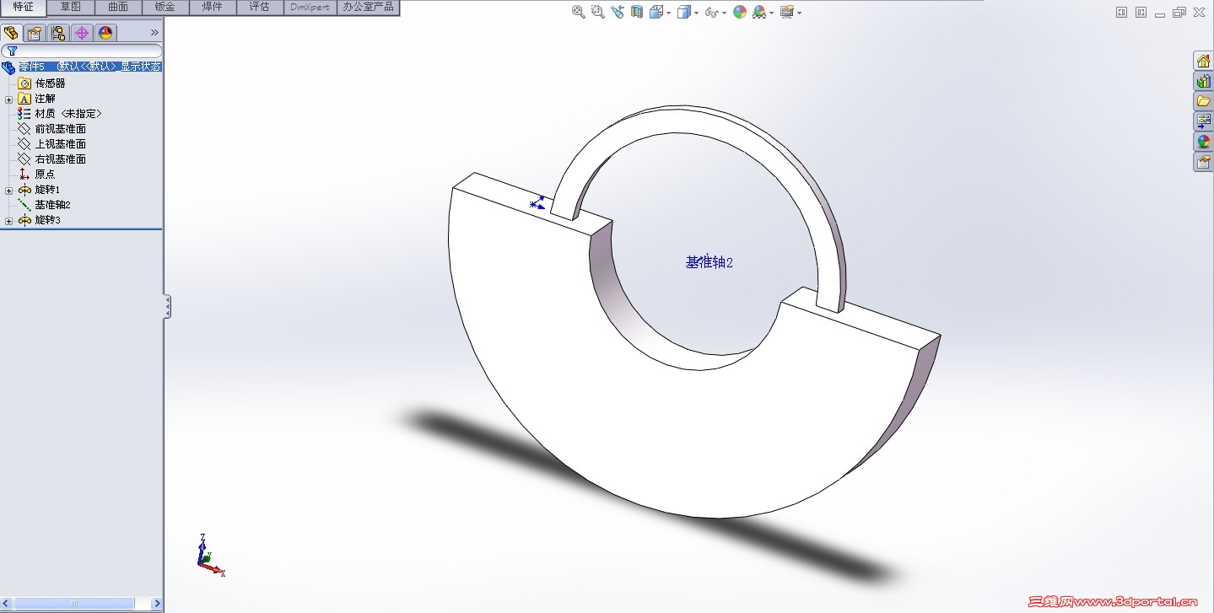Switch to the 评估 ribbon tab
The height and width of the screenshot is (613, 1214).
[259, 7]
